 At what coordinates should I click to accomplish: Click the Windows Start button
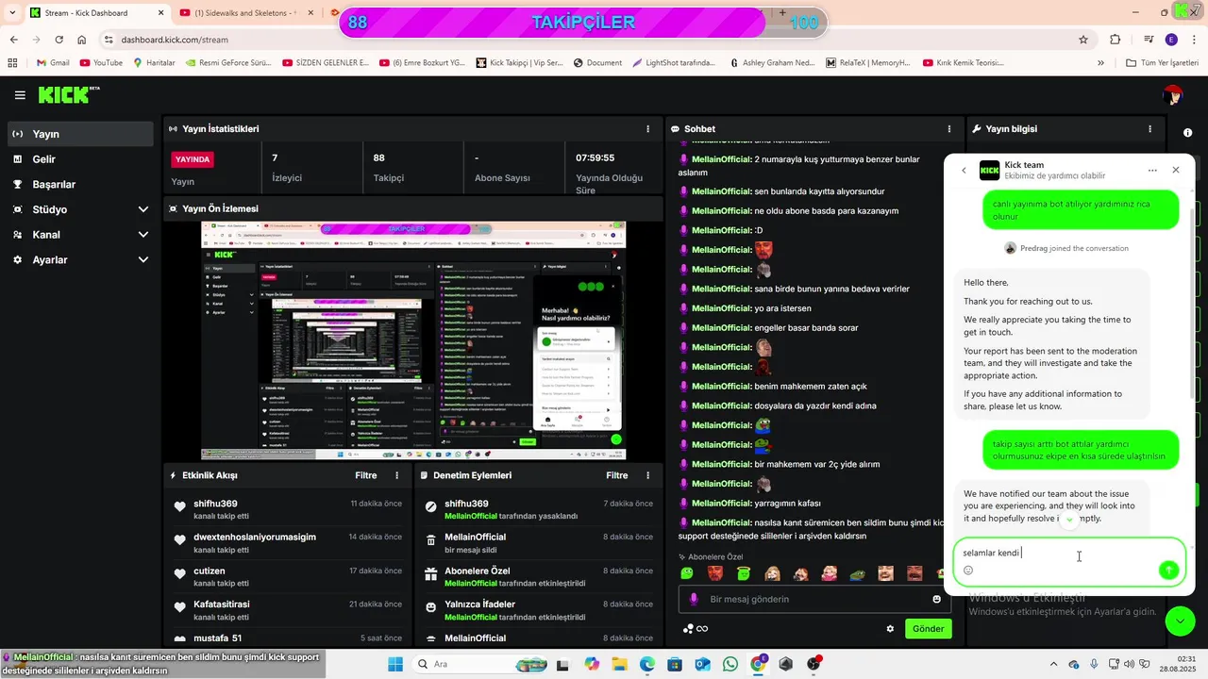[x=394, y=664]
